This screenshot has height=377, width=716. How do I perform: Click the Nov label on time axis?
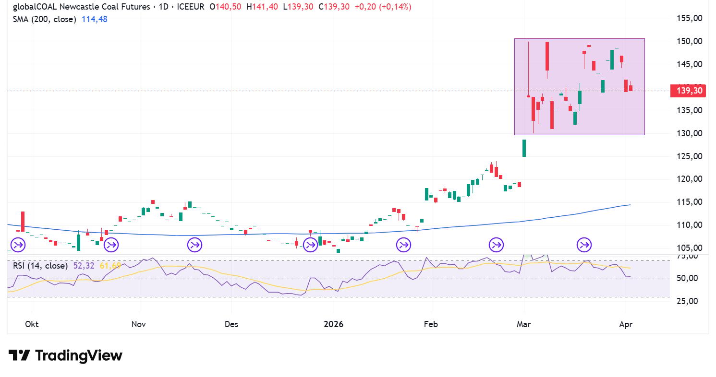[138, 324]
